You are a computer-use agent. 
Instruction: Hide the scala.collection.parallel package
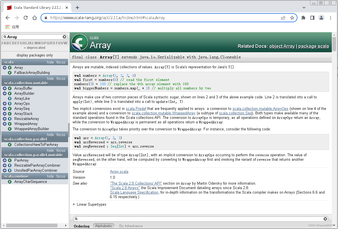pyautogui.click(x=50, y=135)
